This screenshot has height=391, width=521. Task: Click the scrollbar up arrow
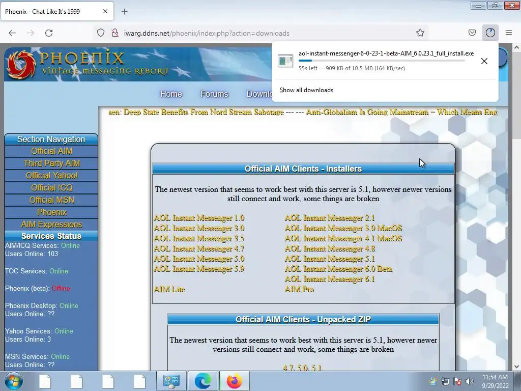pos(516,47)
